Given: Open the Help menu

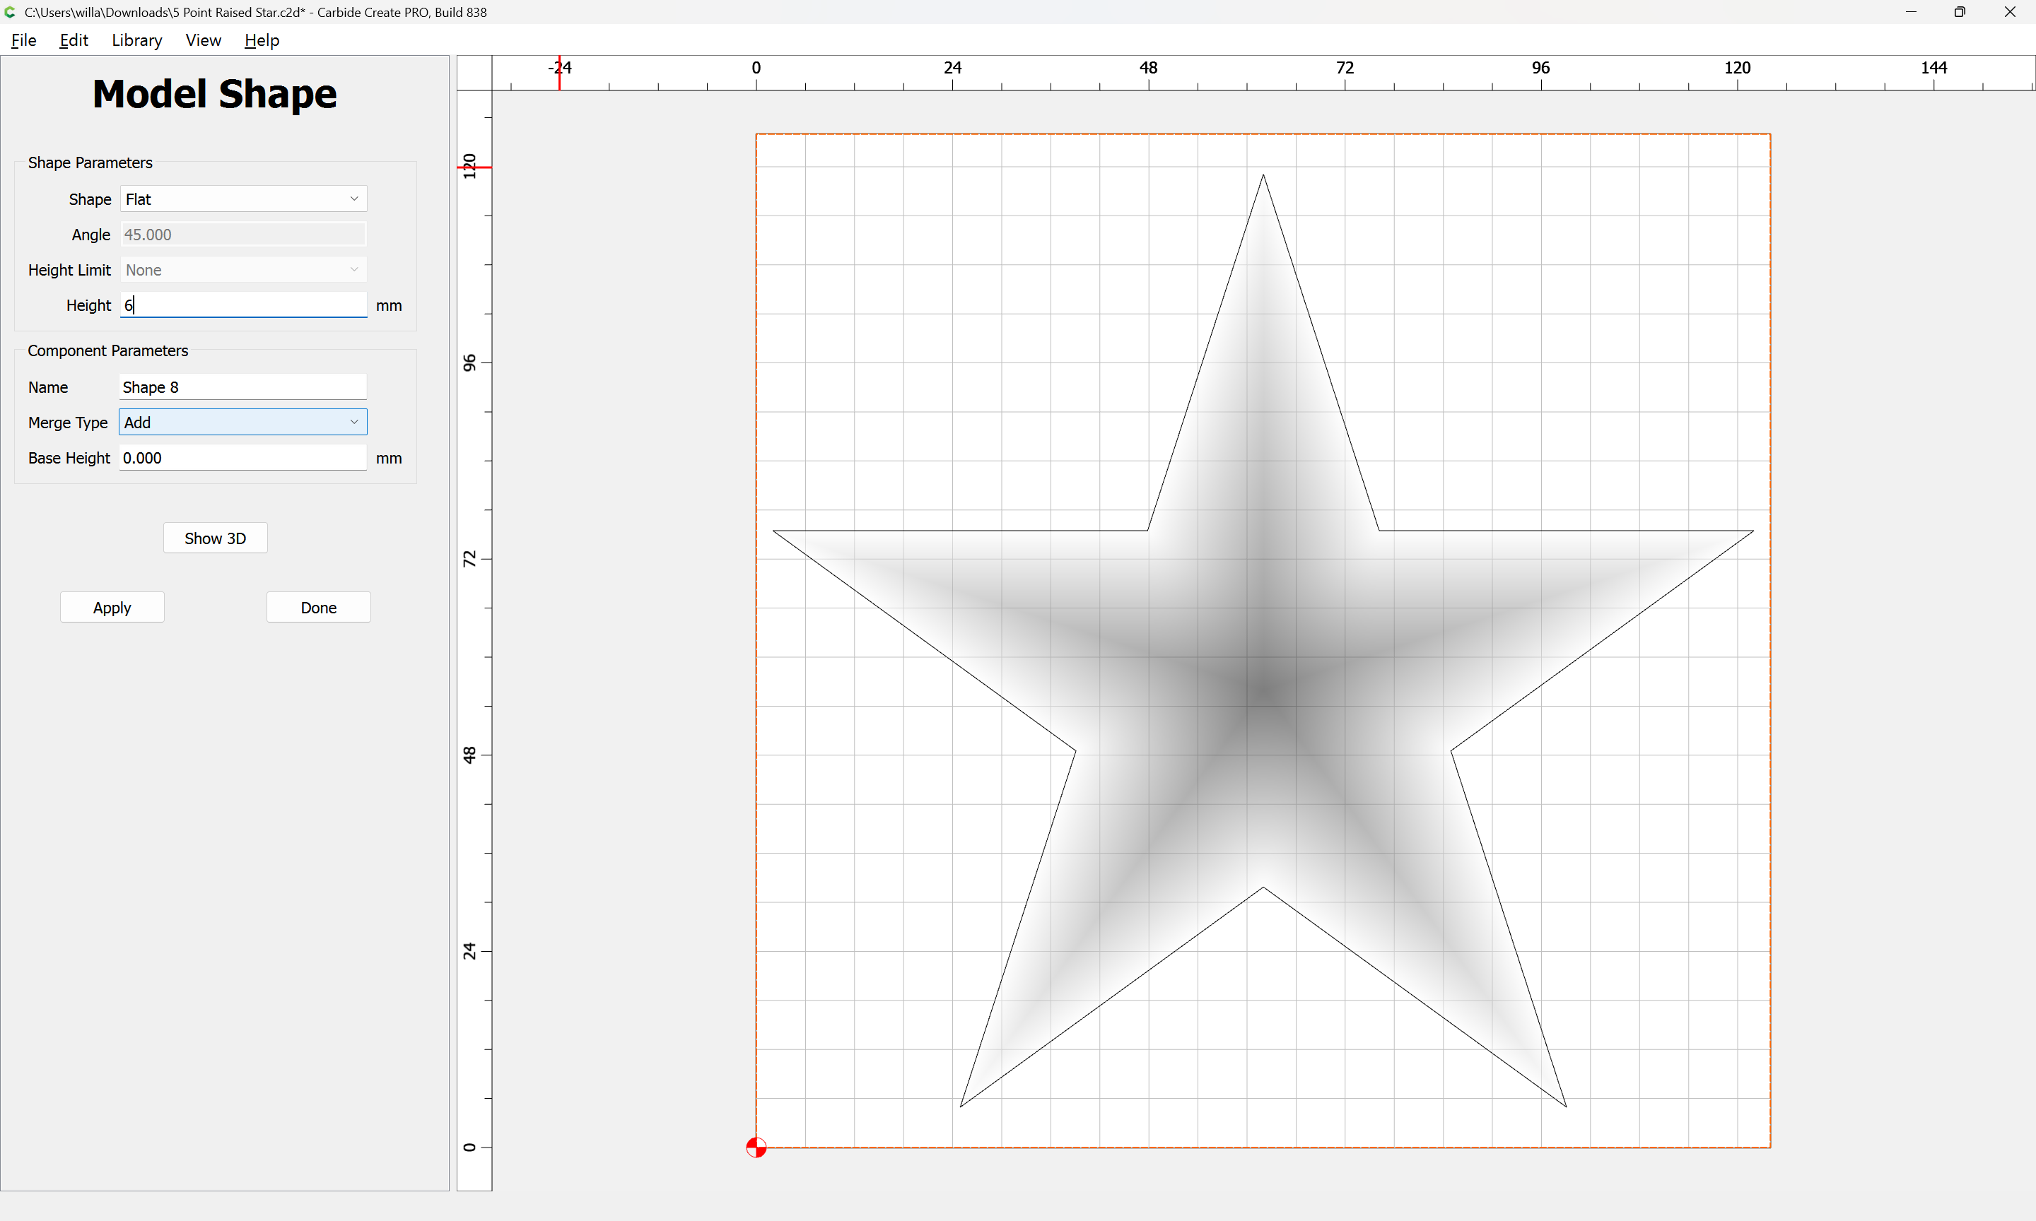Looking at the screenshot, I should [x=262, y=40].
